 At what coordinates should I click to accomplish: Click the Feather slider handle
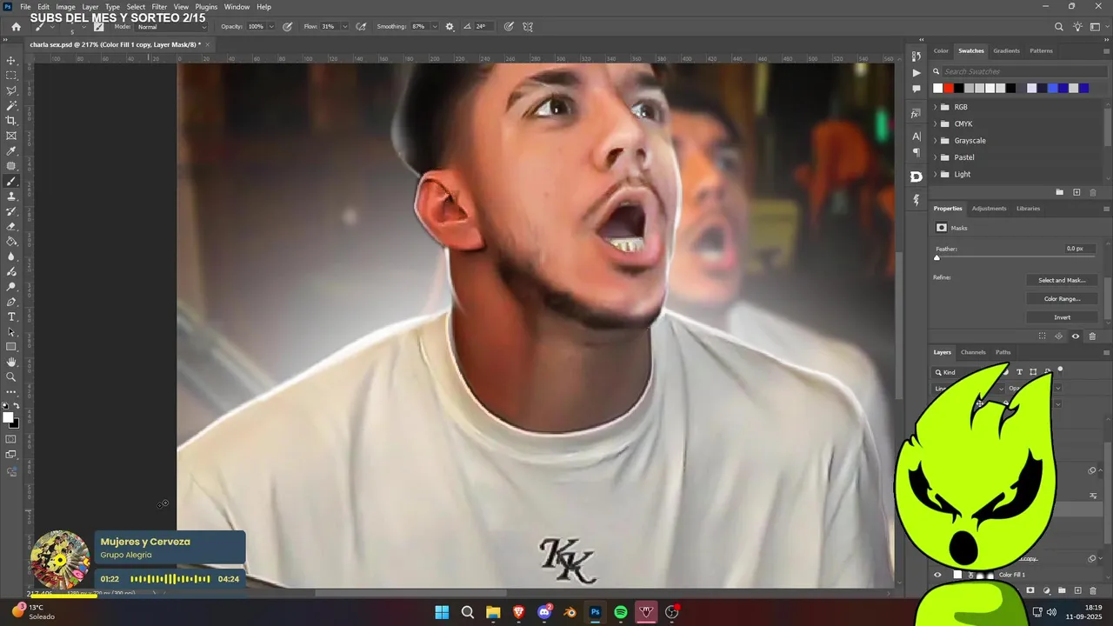936,258
